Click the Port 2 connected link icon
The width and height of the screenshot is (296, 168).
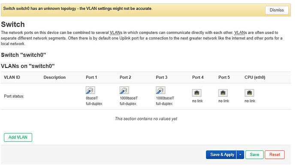124,90
